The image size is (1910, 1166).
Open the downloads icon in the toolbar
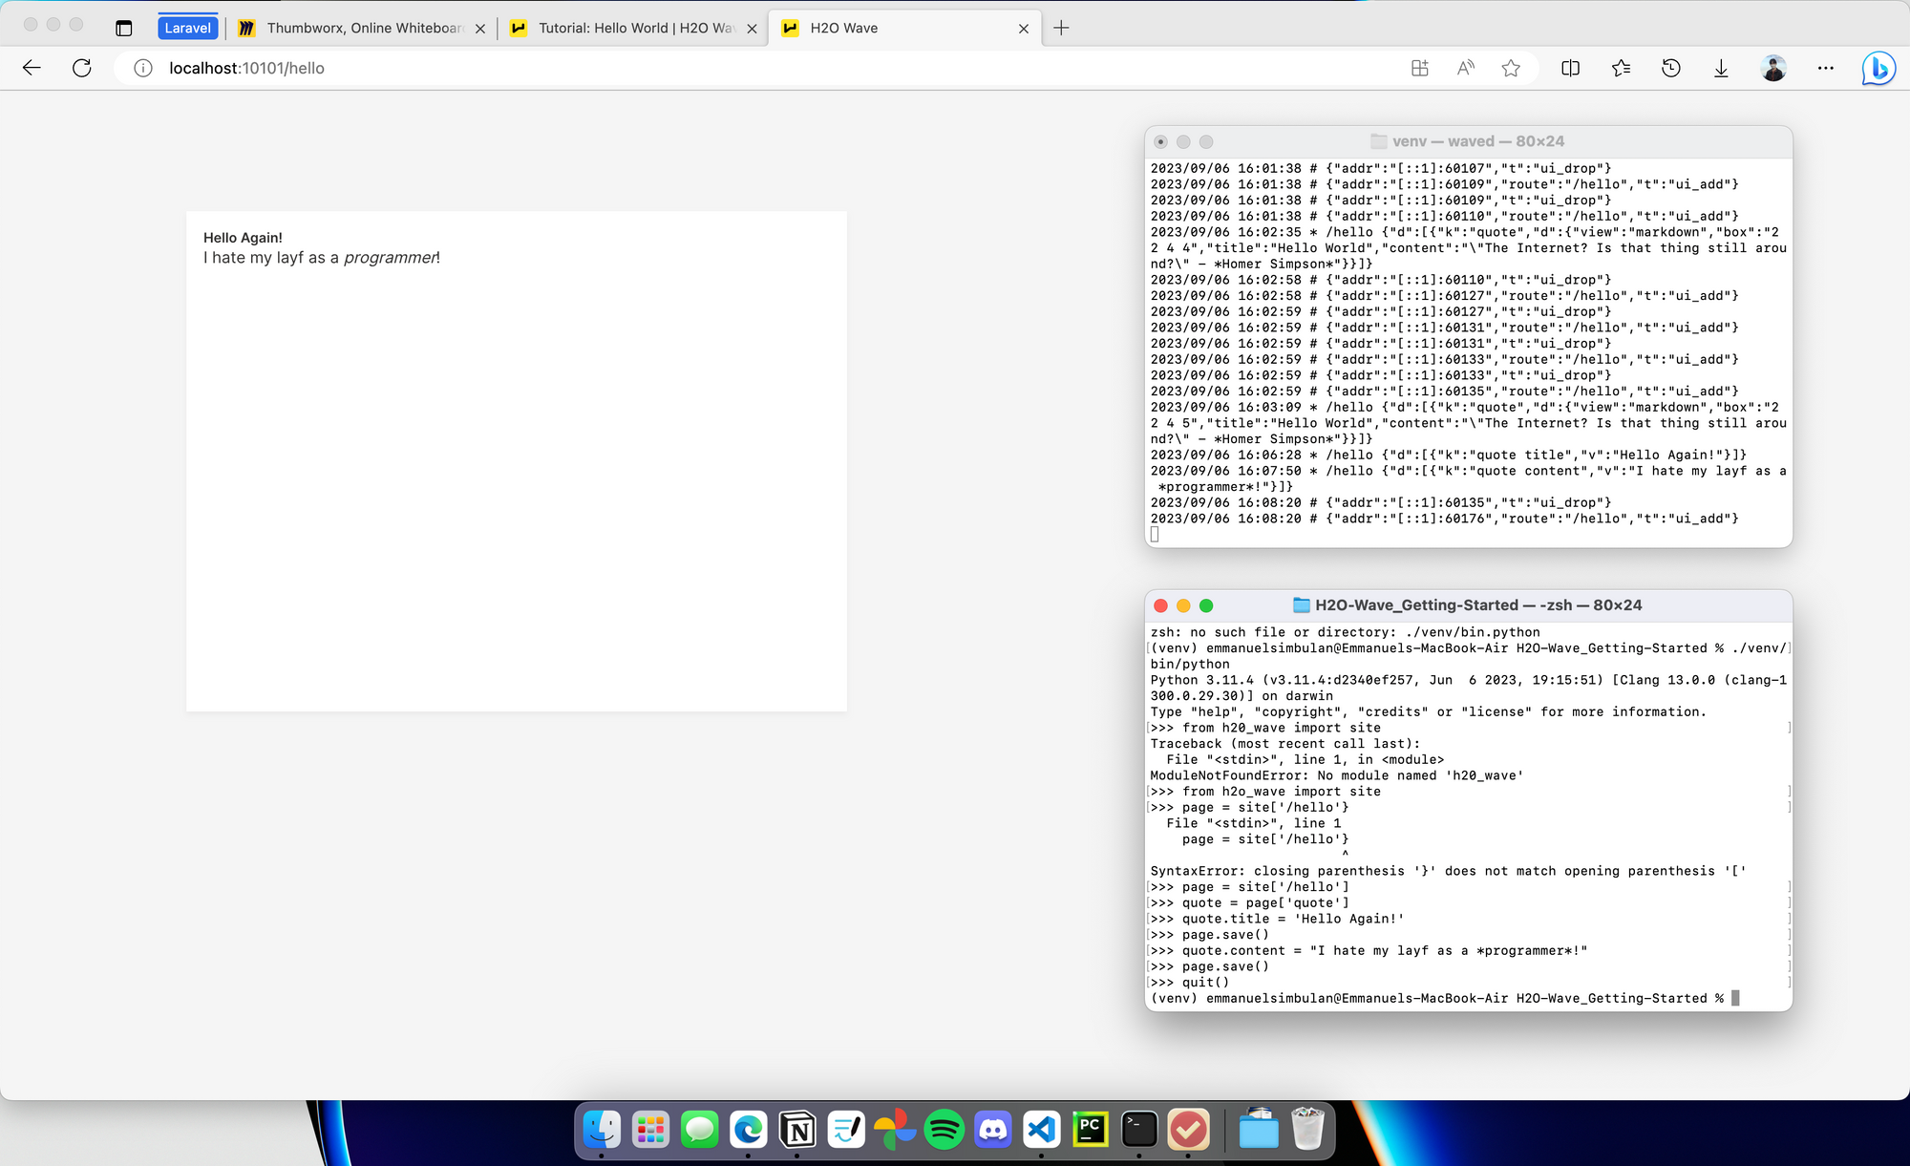tap(1721, 68)
